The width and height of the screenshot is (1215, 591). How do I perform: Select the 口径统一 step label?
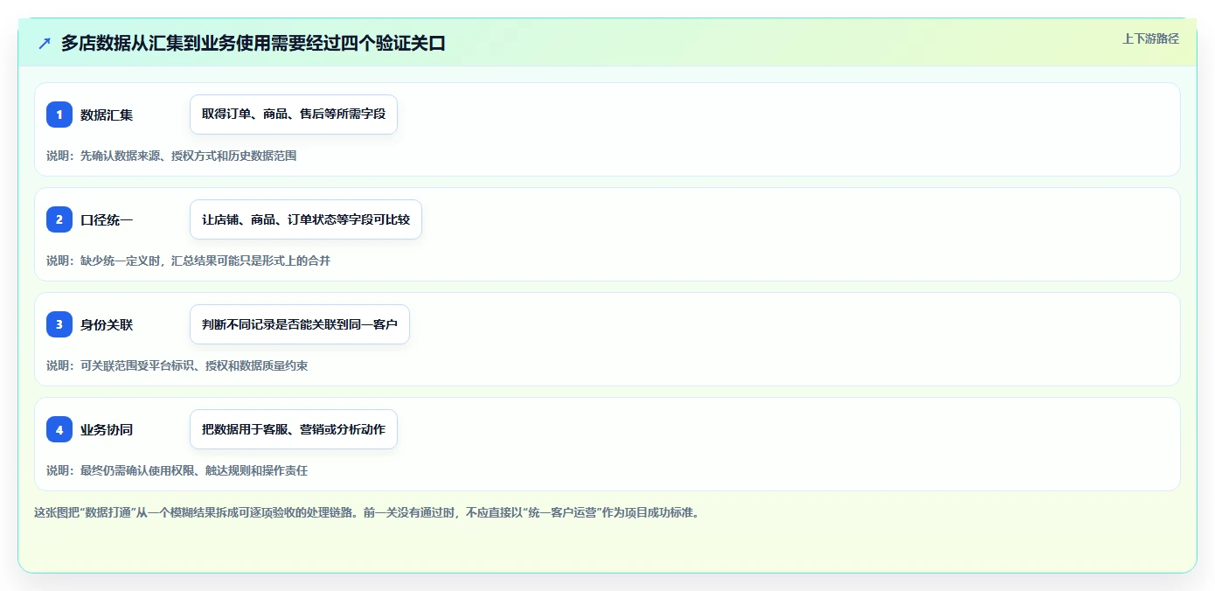tap(107, 219)
